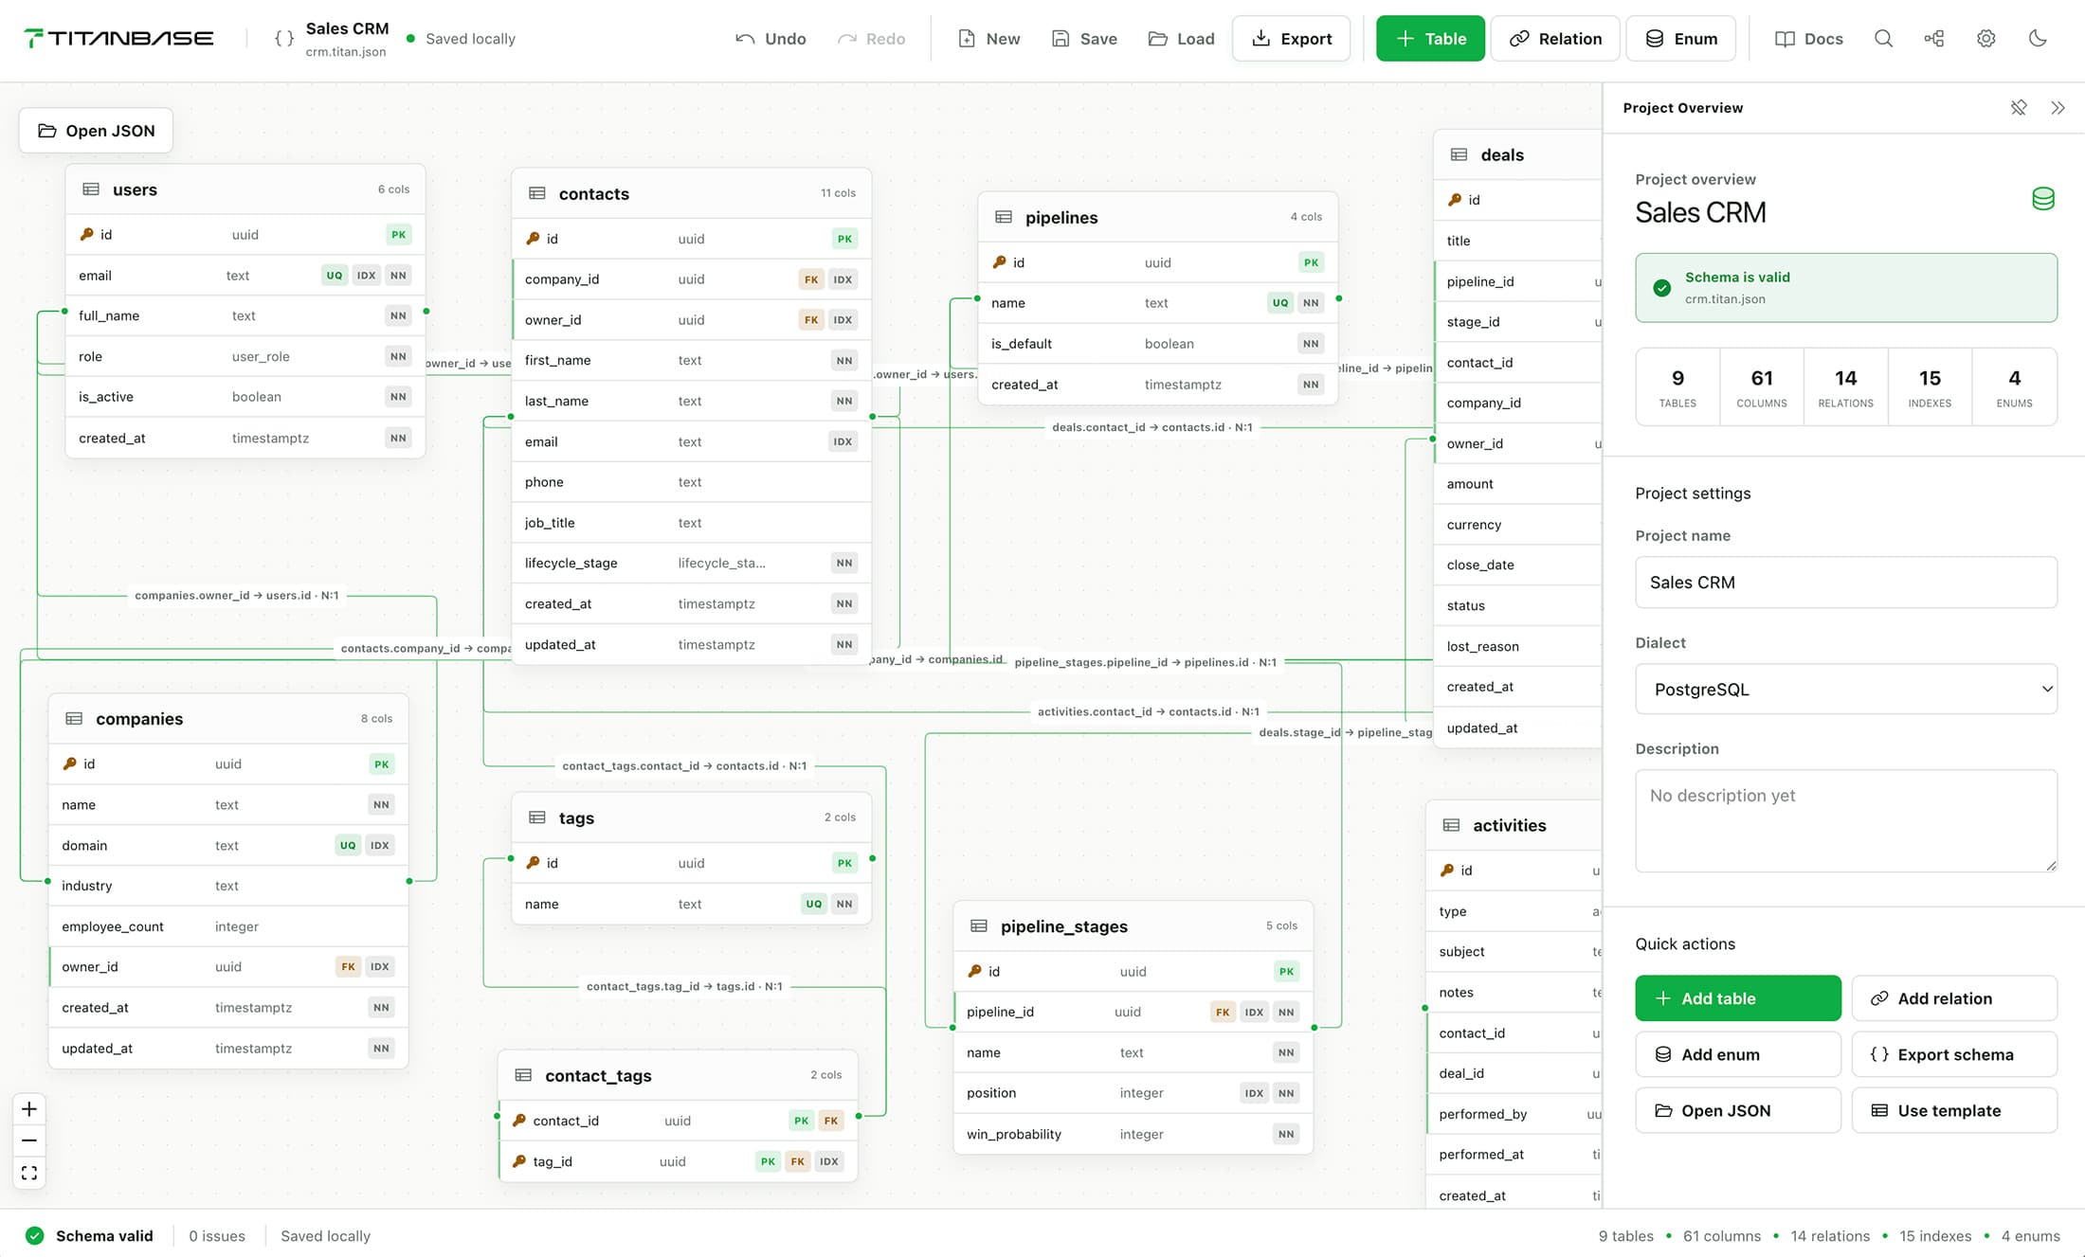2085x1257 pixels.
Task: Click the TitanBase logo
Action: (118, 38)
